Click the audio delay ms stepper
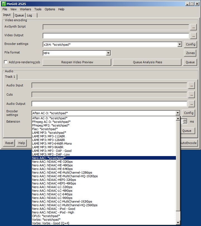 (x=185, y=121)
